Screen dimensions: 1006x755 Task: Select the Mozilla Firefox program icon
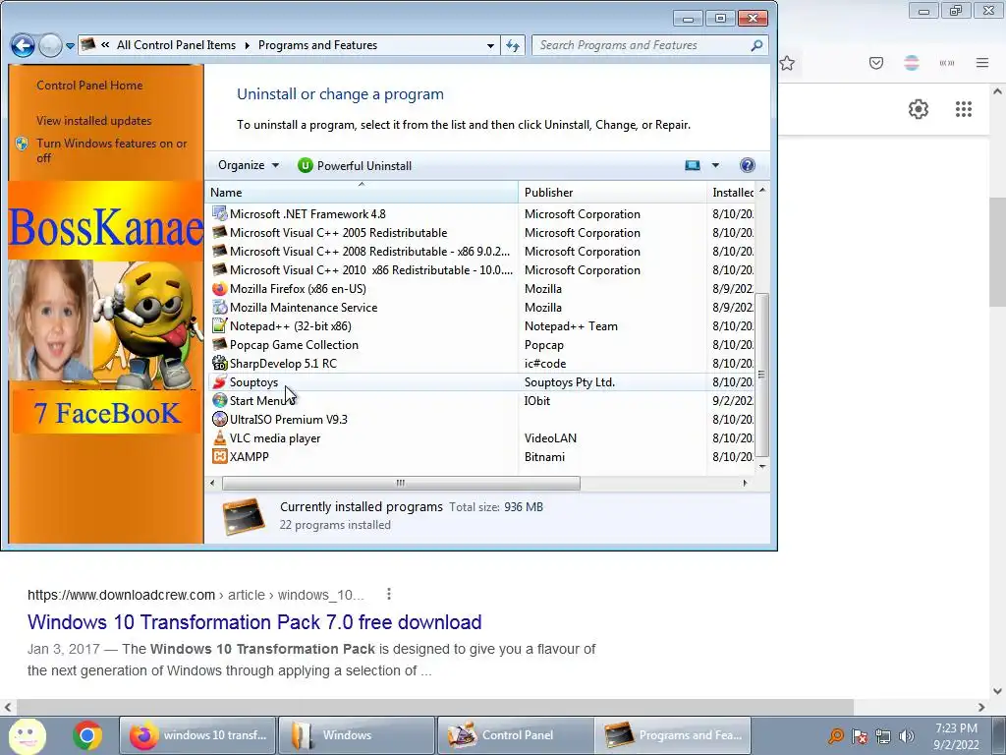(219, 289)
